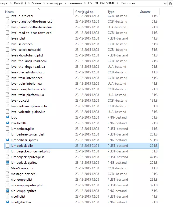Screen dimensions: 174x207
Task: Go to the common folder breadcrumb
Action: [75, 3]
